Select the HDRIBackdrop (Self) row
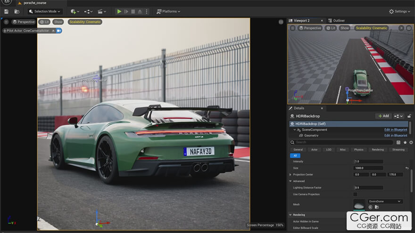 click(x=349, y=124)
